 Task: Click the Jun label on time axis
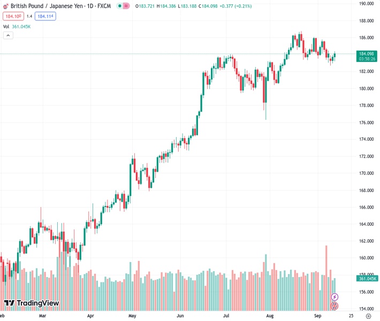[x=180, y=316]
